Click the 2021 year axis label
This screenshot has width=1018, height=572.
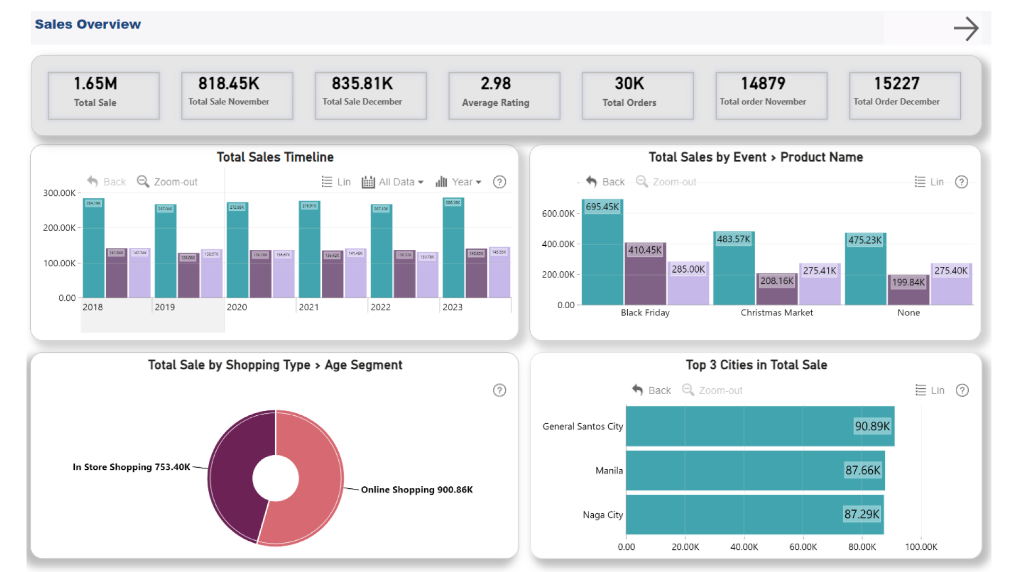point(309,307)
